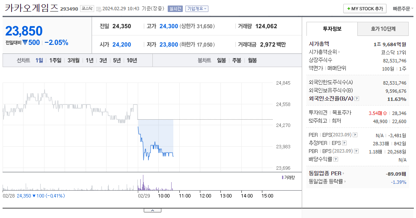Open the 기업개요 dropdown
The image size is (416, 218).
coord(197,9)
